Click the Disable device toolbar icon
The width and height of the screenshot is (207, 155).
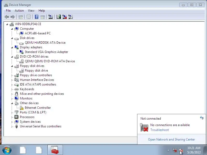click(x=71, y=17)
